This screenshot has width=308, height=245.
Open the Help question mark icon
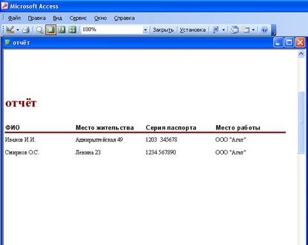tap(265, 29)
